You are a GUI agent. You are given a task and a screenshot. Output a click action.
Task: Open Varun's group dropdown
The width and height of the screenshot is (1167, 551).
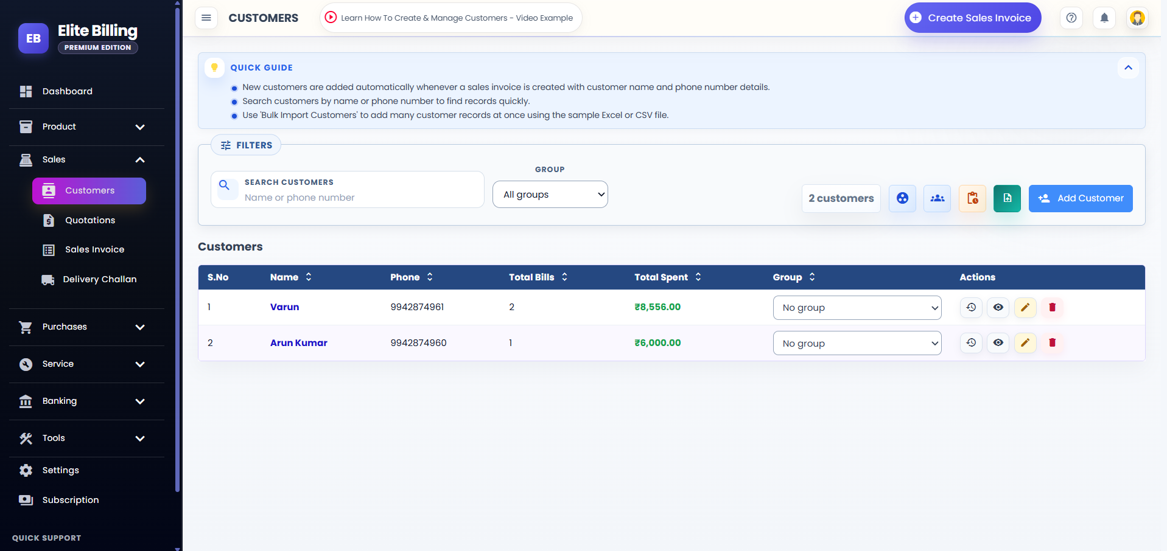(857, 307)
